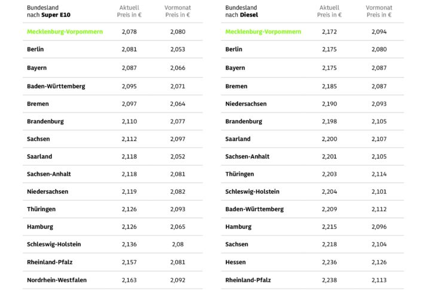Screen dimensions: 435x290
Task: Select Bayern in the Diesel table
Action: (235, 68)
